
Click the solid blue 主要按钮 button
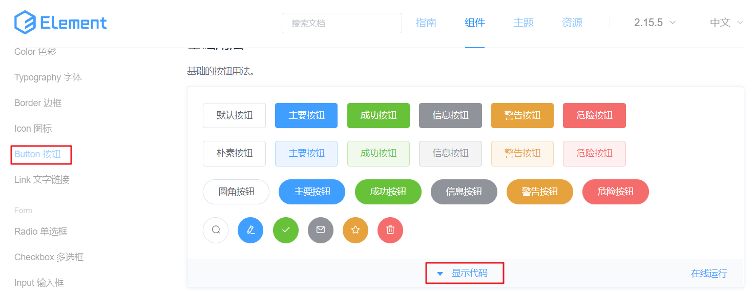306,115
